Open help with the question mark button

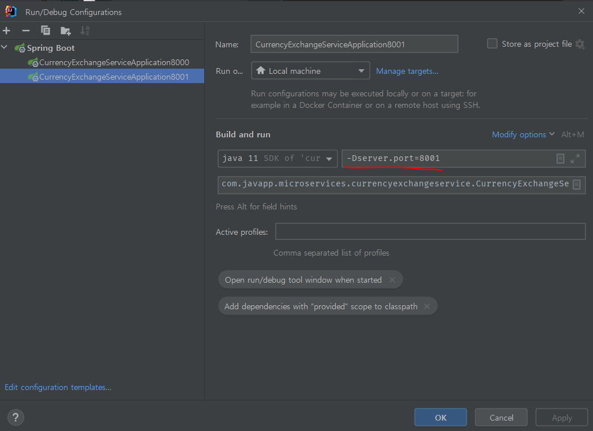point(16,417)
